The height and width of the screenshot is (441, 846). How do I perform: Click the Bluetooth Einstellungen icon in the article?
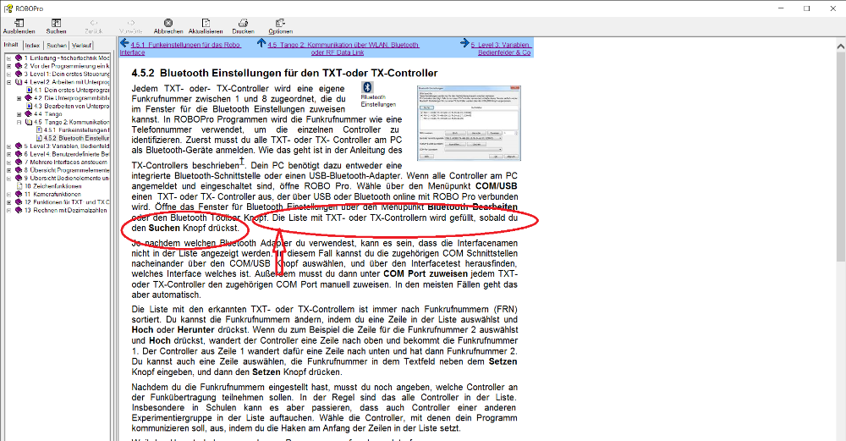pos(367,87)
